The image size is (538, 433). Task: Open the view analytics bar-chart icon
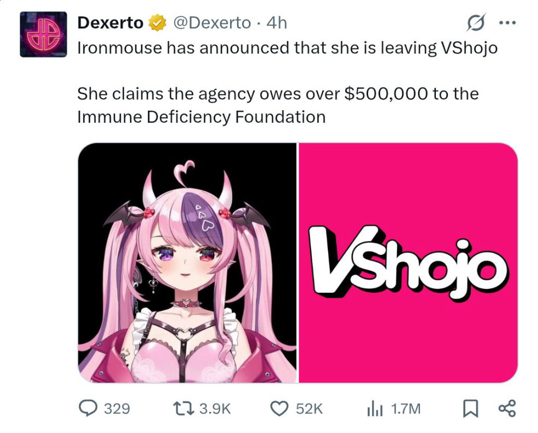(x=375, y=408)
